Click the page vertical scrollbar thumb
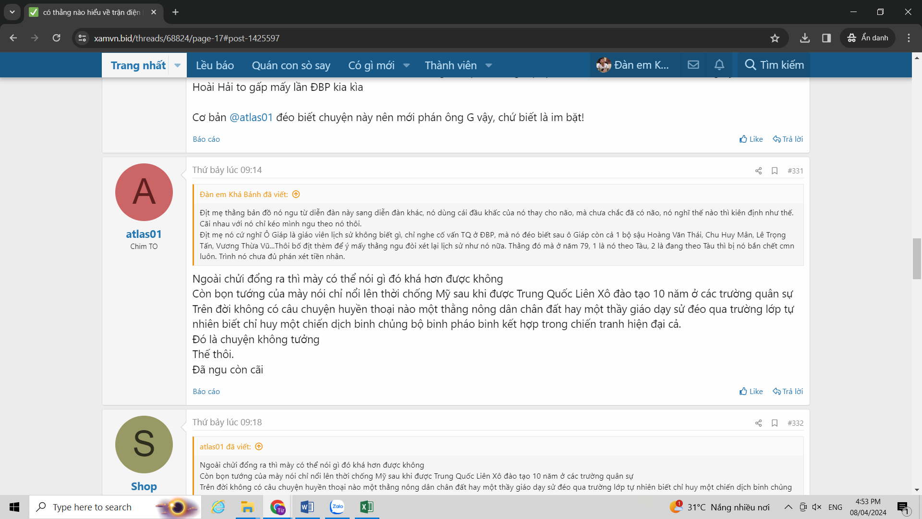Screen dimensions: 922x519 click(917, 258)
